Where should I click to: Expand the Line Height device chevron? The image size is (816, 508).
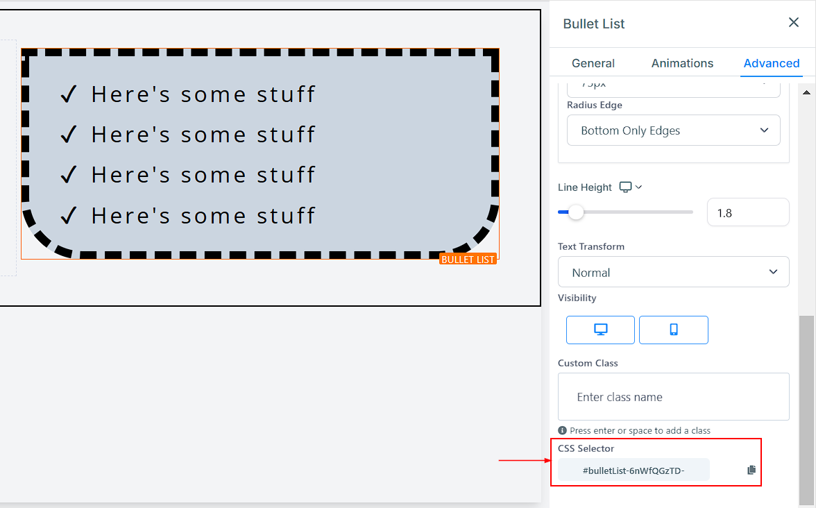639,187
